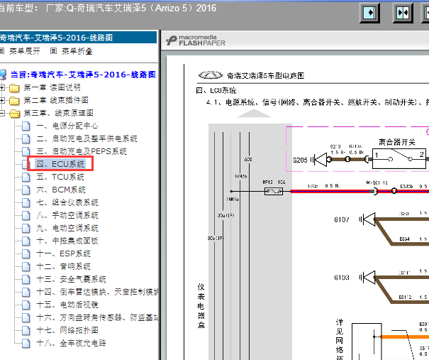
Task: Open 十四、倒车雷达模块 page
Action: (97, 292)
